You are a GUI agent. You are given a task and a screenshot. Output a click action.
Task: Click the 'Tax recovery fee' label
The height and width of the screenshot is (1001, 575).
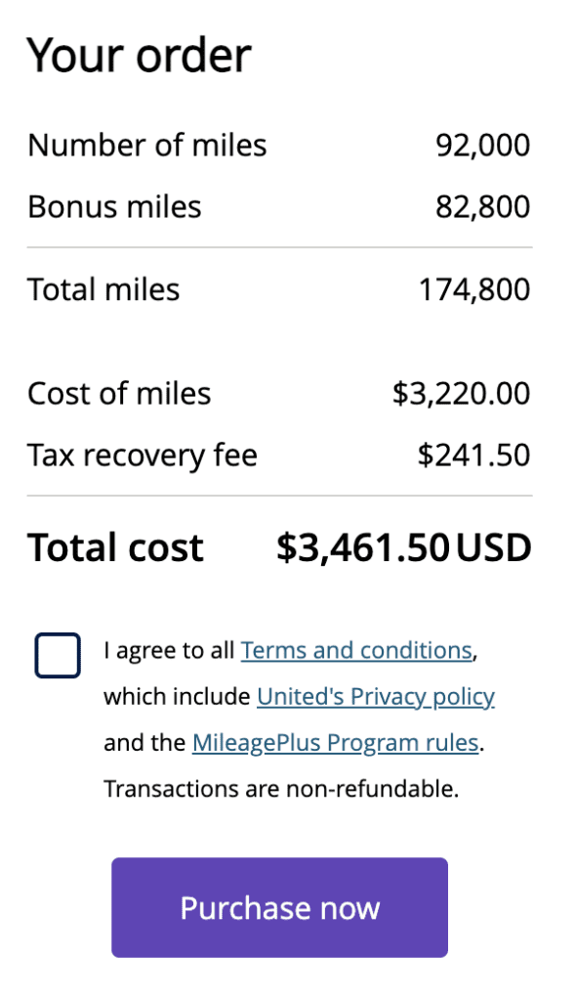point(143,455)
